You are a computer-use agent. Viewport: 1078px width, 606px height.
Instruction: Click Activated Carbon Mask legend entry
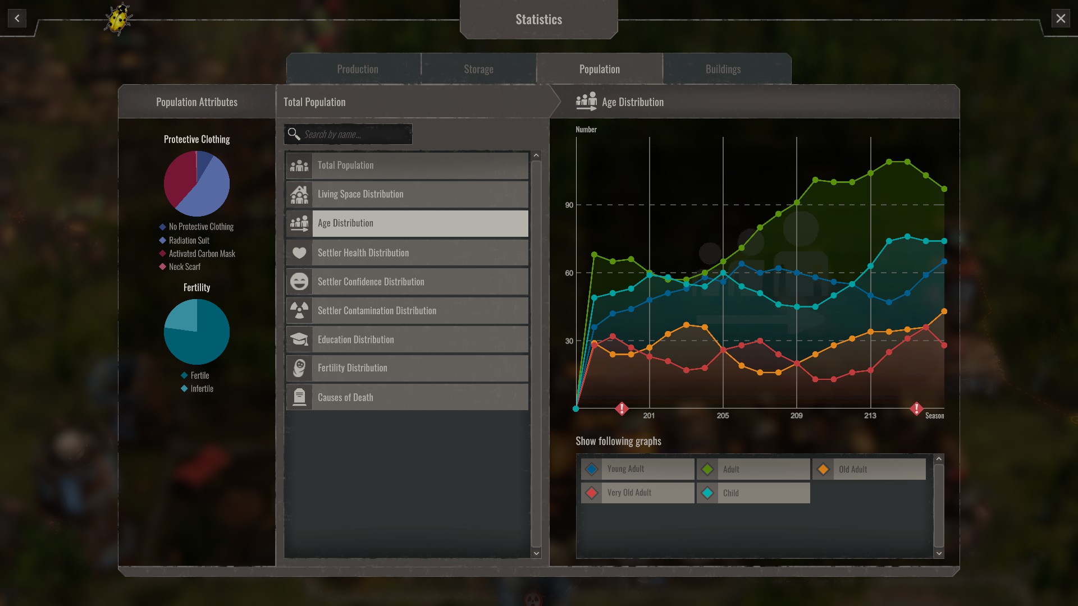coord(197,254)
